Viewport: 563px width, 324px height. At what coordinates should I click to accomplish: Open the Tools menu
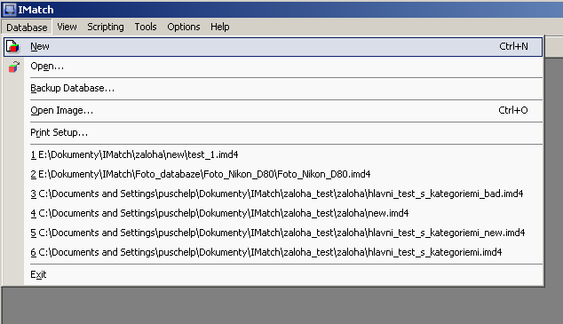pos(146,27)
